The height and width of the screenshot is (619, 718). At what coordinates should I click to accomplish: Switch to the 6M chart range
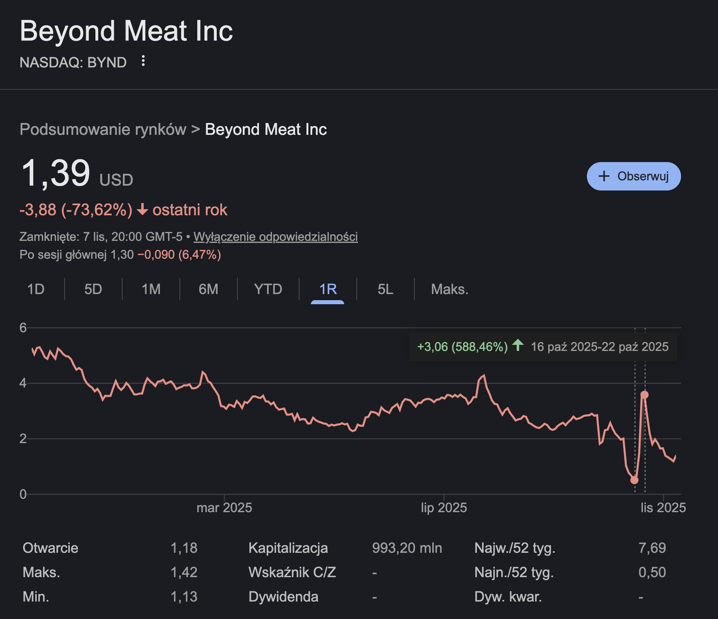click(208, 289)
